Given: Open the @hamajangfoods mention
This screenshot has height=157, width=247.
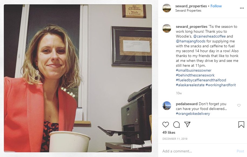Looking at the screenshot, I should pyautogui.click(x=191, y=41).
